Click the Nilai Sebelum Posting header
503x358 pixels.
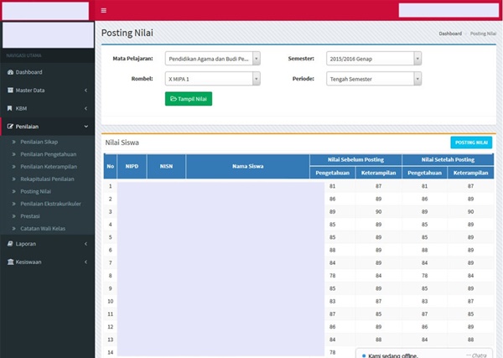[355, 160]
